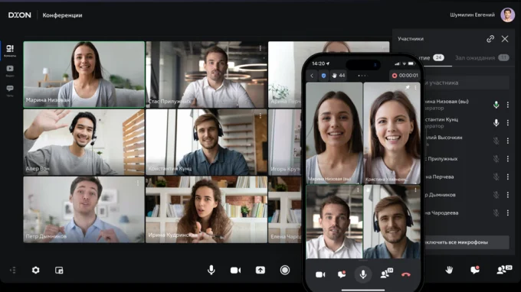
Task: Click the participant search field
Action: point(467,83)
